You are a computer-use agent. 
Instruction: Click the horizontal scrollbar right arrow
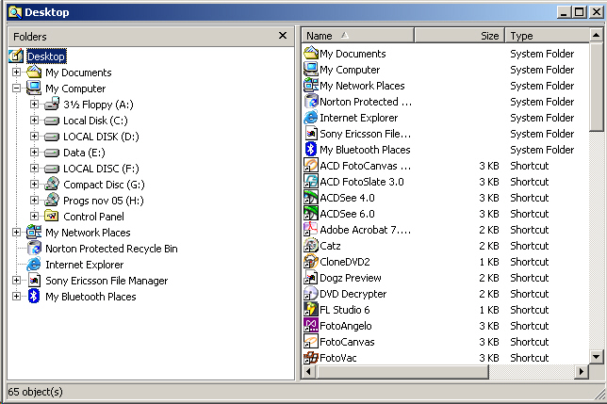click(x=581, y=372)
